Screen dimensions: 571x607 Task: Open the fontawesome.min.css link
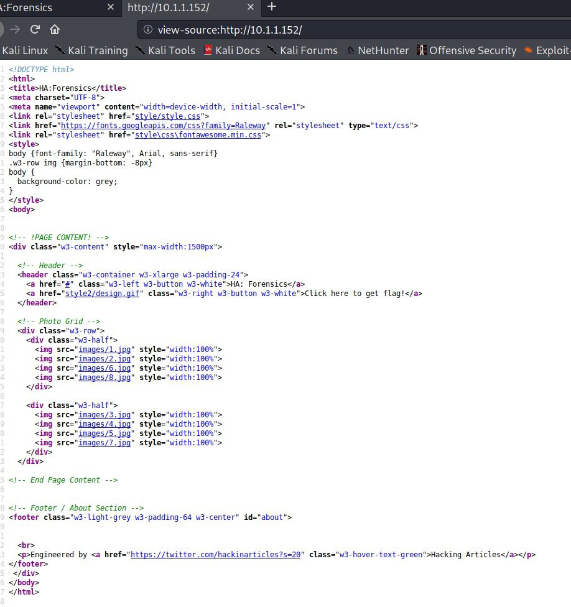[x=198, y=135]
